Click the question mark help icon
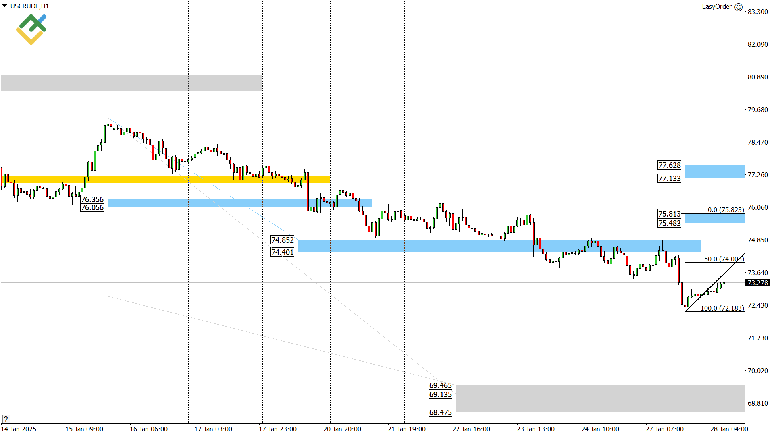774x435 pixels. coord(6,419)
